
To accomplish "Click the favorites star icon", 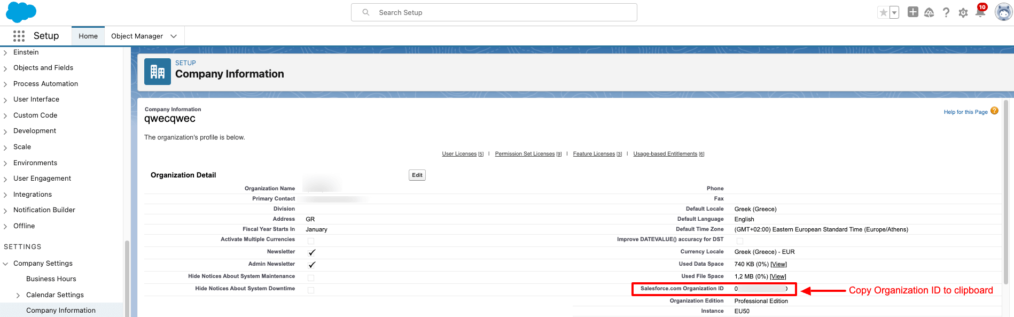I will point(883,12).
